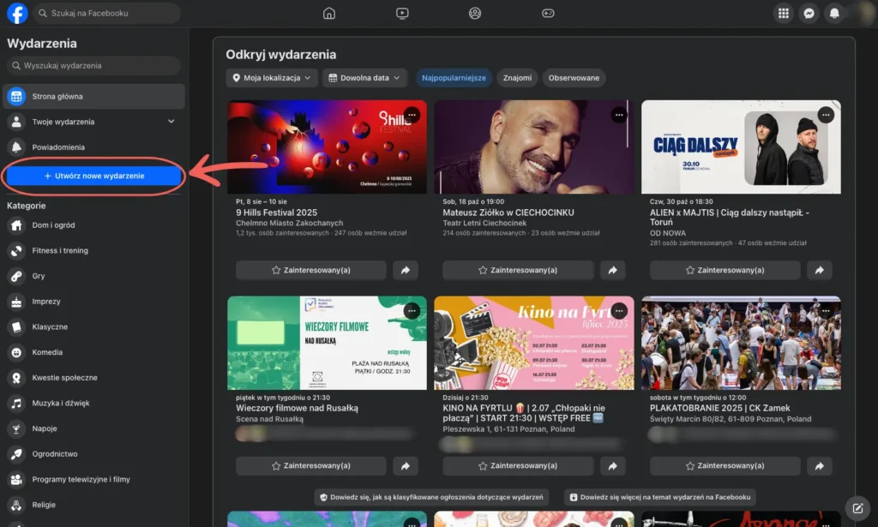Open the Gaming icon in top bar
Viewport: 878px width, 527px height.
(549, 13)
